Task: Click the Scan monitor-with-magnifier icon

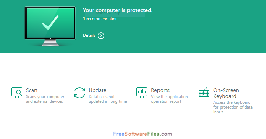Action: (17, 93)
